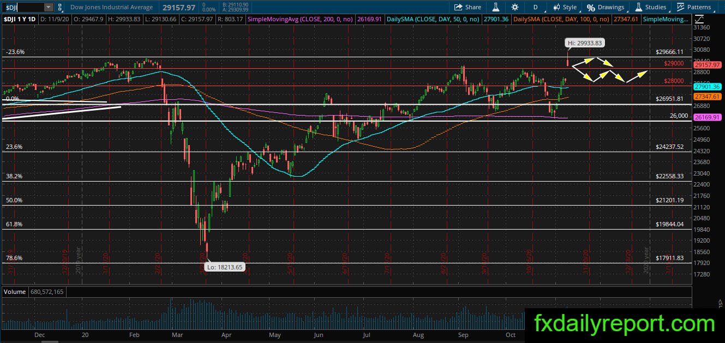The height and width of the screenshot is (343, 725).
Task: Open chart settings gear icon
Action: click(x=515, y=7)
